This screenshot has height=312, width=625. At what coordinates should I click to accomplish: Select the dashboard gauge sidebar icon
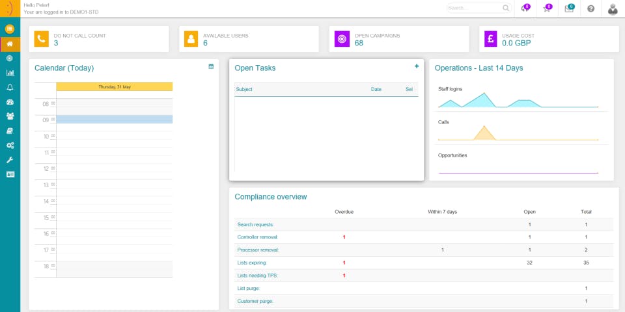(x=10, y=102)
